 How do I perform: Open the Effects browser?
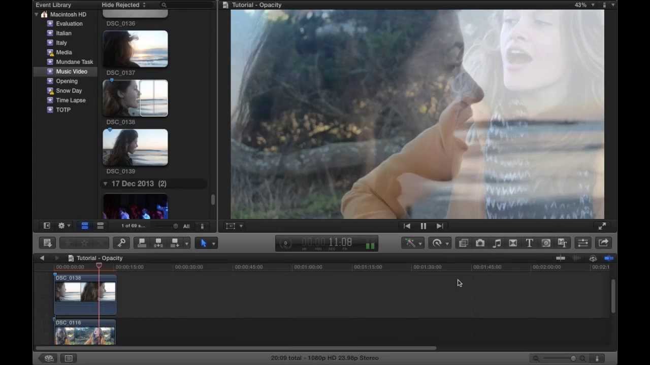tap(463, 243)
